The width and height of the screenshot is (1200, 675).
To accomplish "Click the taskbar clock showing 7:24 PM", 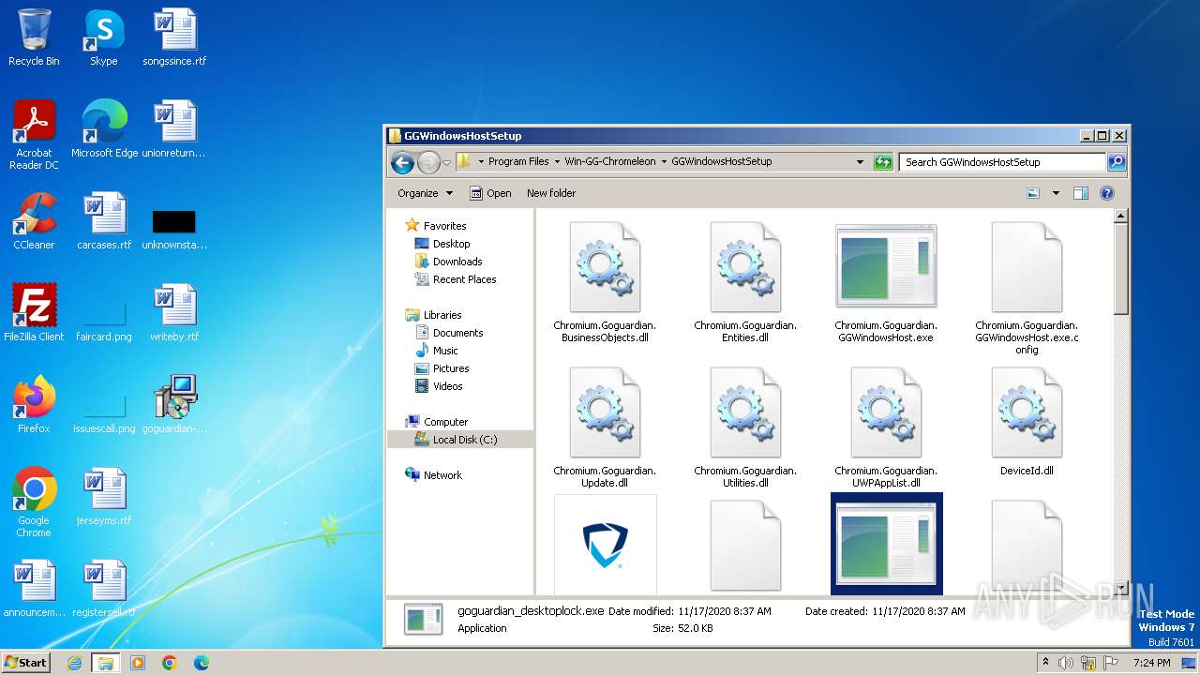I will 1151,663.
